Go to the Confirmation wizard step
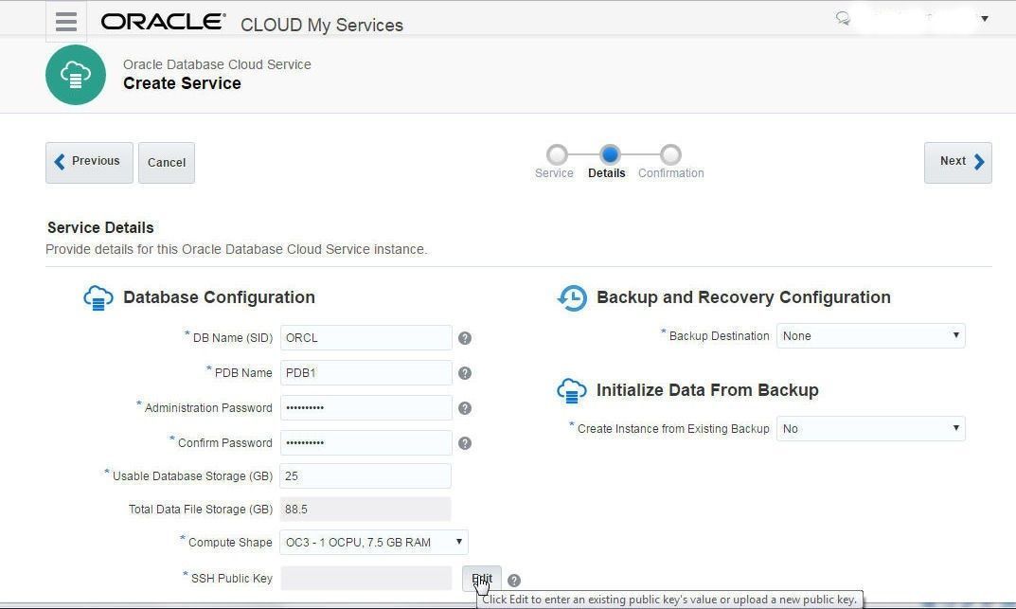Viewport: 1016px width, 609px height. pos(670,154)
